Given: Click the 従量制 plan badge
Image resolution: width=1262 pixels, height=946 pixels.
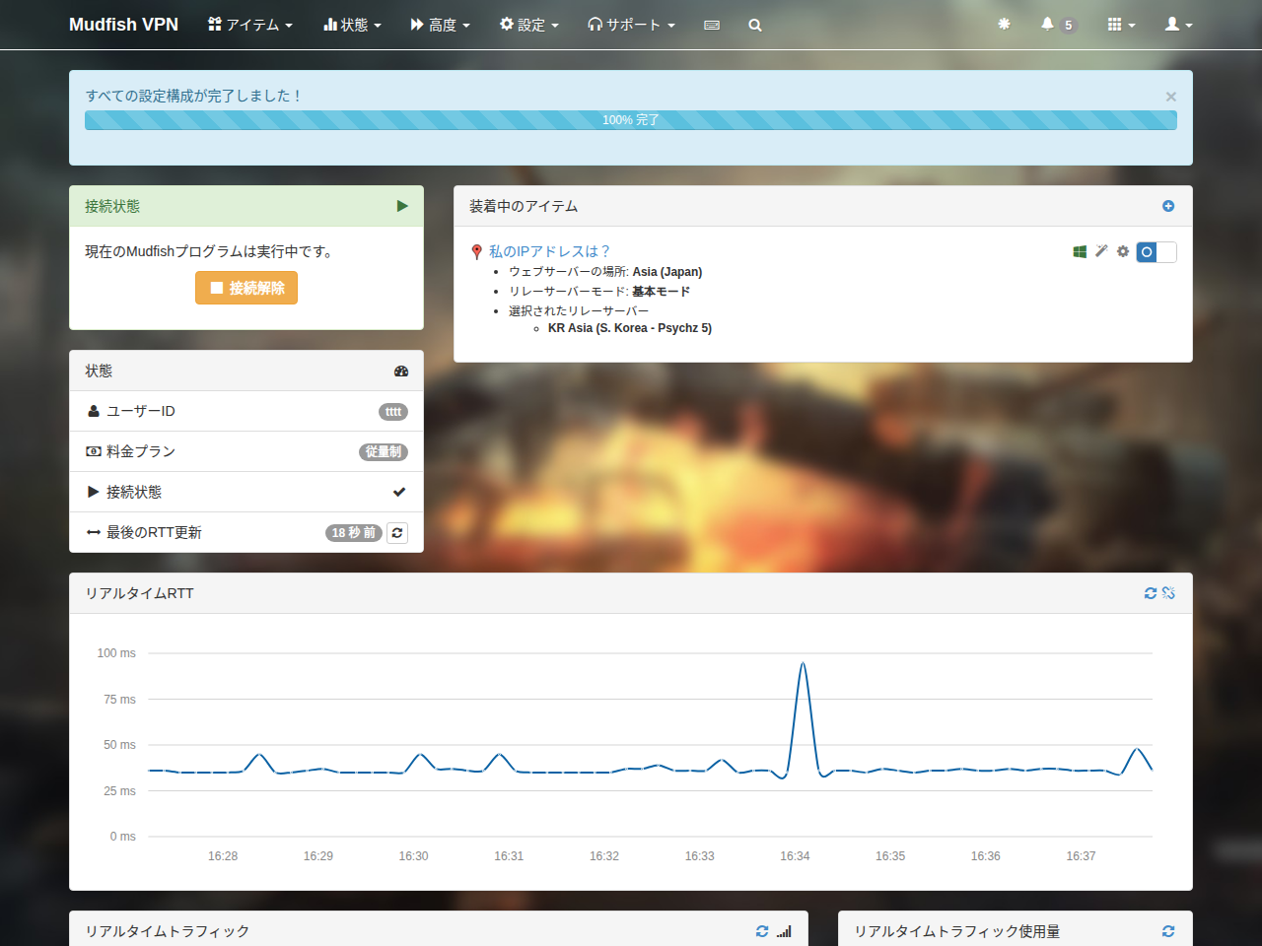Looking at the screenshot, I should [384, 452].
